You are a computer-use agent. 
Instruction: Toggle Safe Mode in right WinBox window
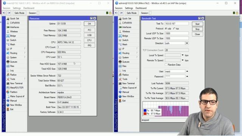pyautogui.click(x=132, y=13)
